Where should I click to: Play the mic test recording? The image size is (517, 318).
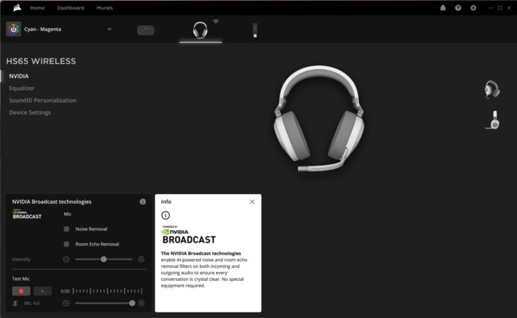42,291
